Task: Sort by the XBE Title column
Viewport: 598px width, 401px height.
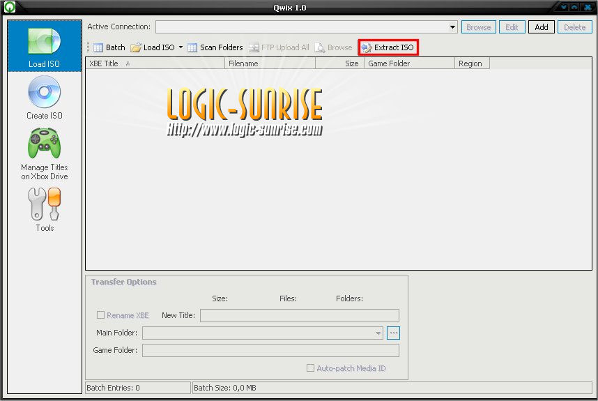Action: tap(155, 63)
